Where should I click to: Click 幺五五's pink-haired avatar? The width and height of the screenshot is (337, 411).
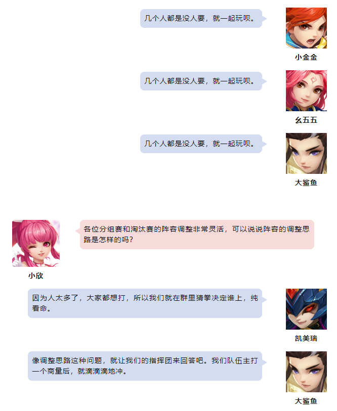(x=306, y=90)
